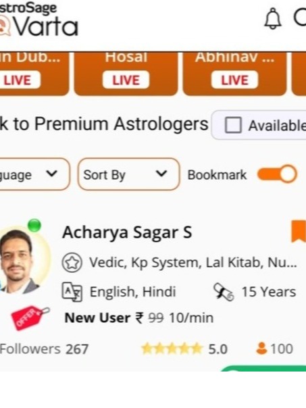Open the Hosal live session tile
Screen dimensions: 306x408
126,74
